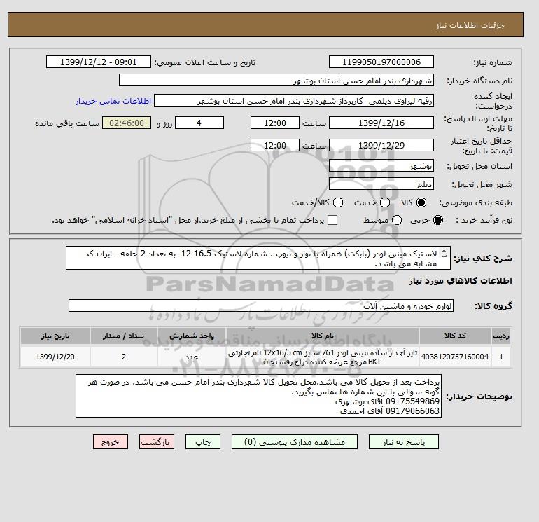Click the نام کالا column header
The width and height of the screenshot is (539, 522).
click(x=323, y=336)
